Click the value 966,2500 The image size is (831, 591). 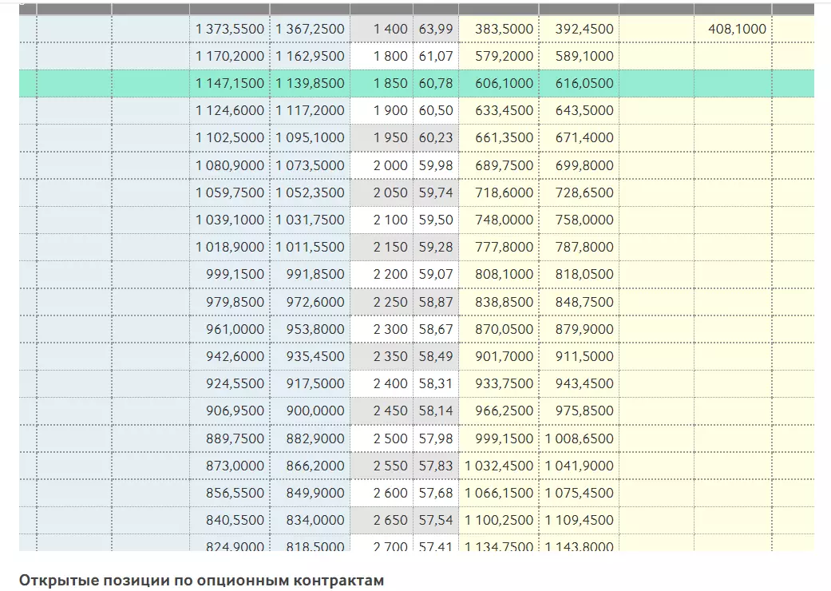[x=504, y=411]
